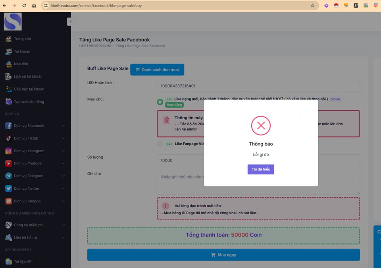Click the Tôi đã hiểu button

[x=261, y=169]
